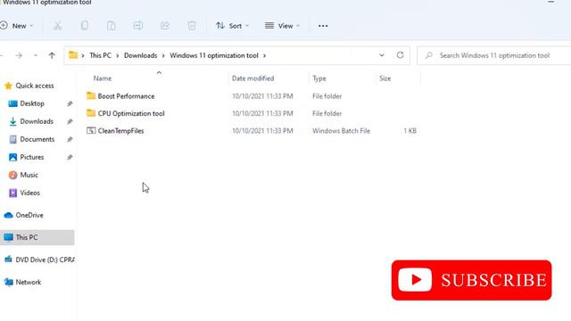Sort by the Size column header
Screen dimensions: 571x321
click(x=385, y=78)
